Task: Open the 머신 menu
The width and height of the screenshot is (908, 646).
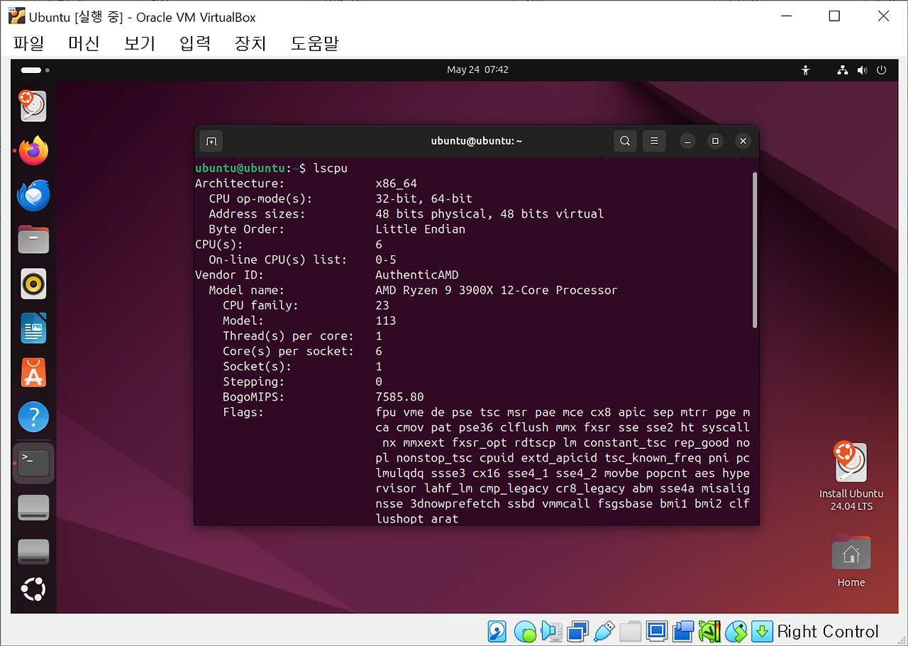Action: click(84, 43)
